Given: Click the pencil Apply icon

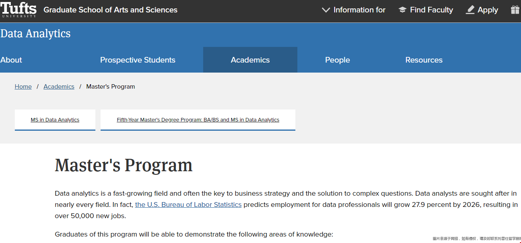Looking at the screenshot, I should 470,10.
